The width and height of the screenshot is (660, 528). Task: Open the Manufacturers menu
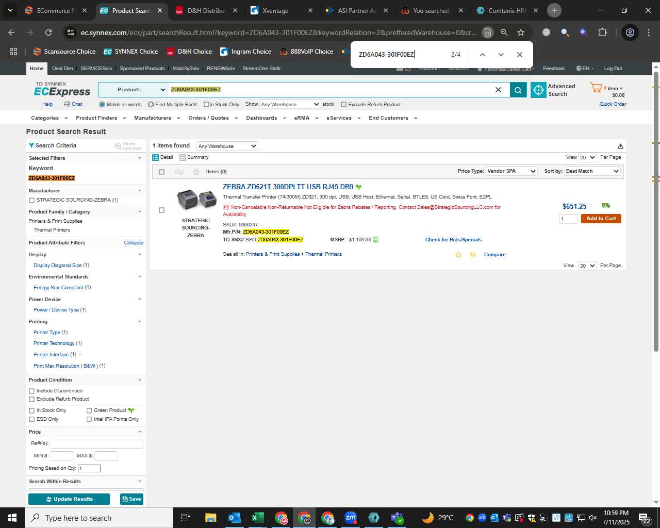coord(157,118)
